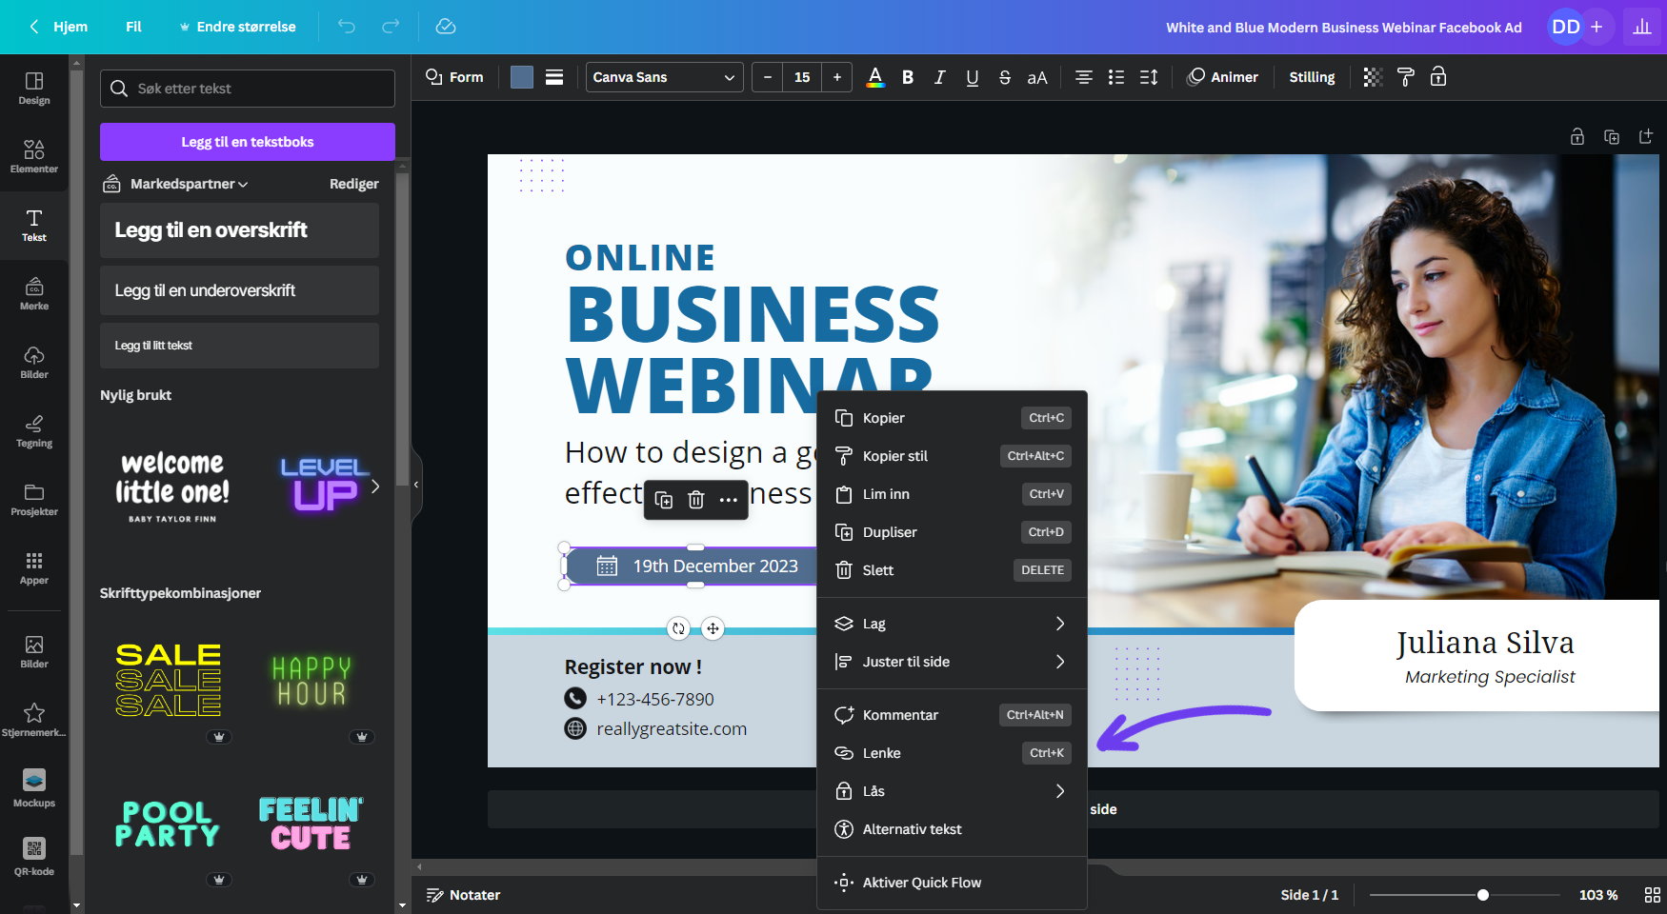Image resolution: width=1667 pixels, height=914 pixels.
Task: Click Legg til en overskrift
Action: point(239,230)
